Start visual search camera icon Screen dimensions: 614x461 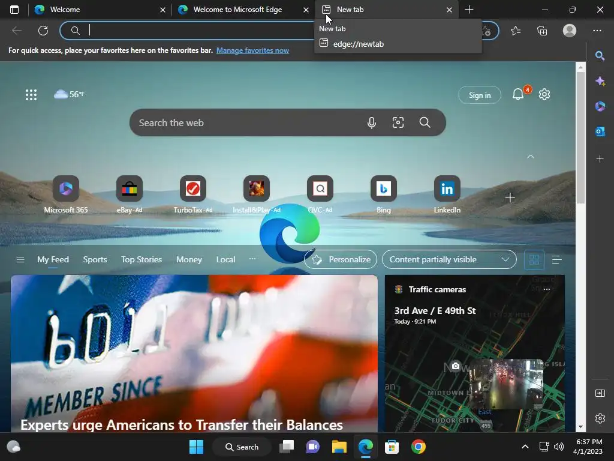point(398,122)
